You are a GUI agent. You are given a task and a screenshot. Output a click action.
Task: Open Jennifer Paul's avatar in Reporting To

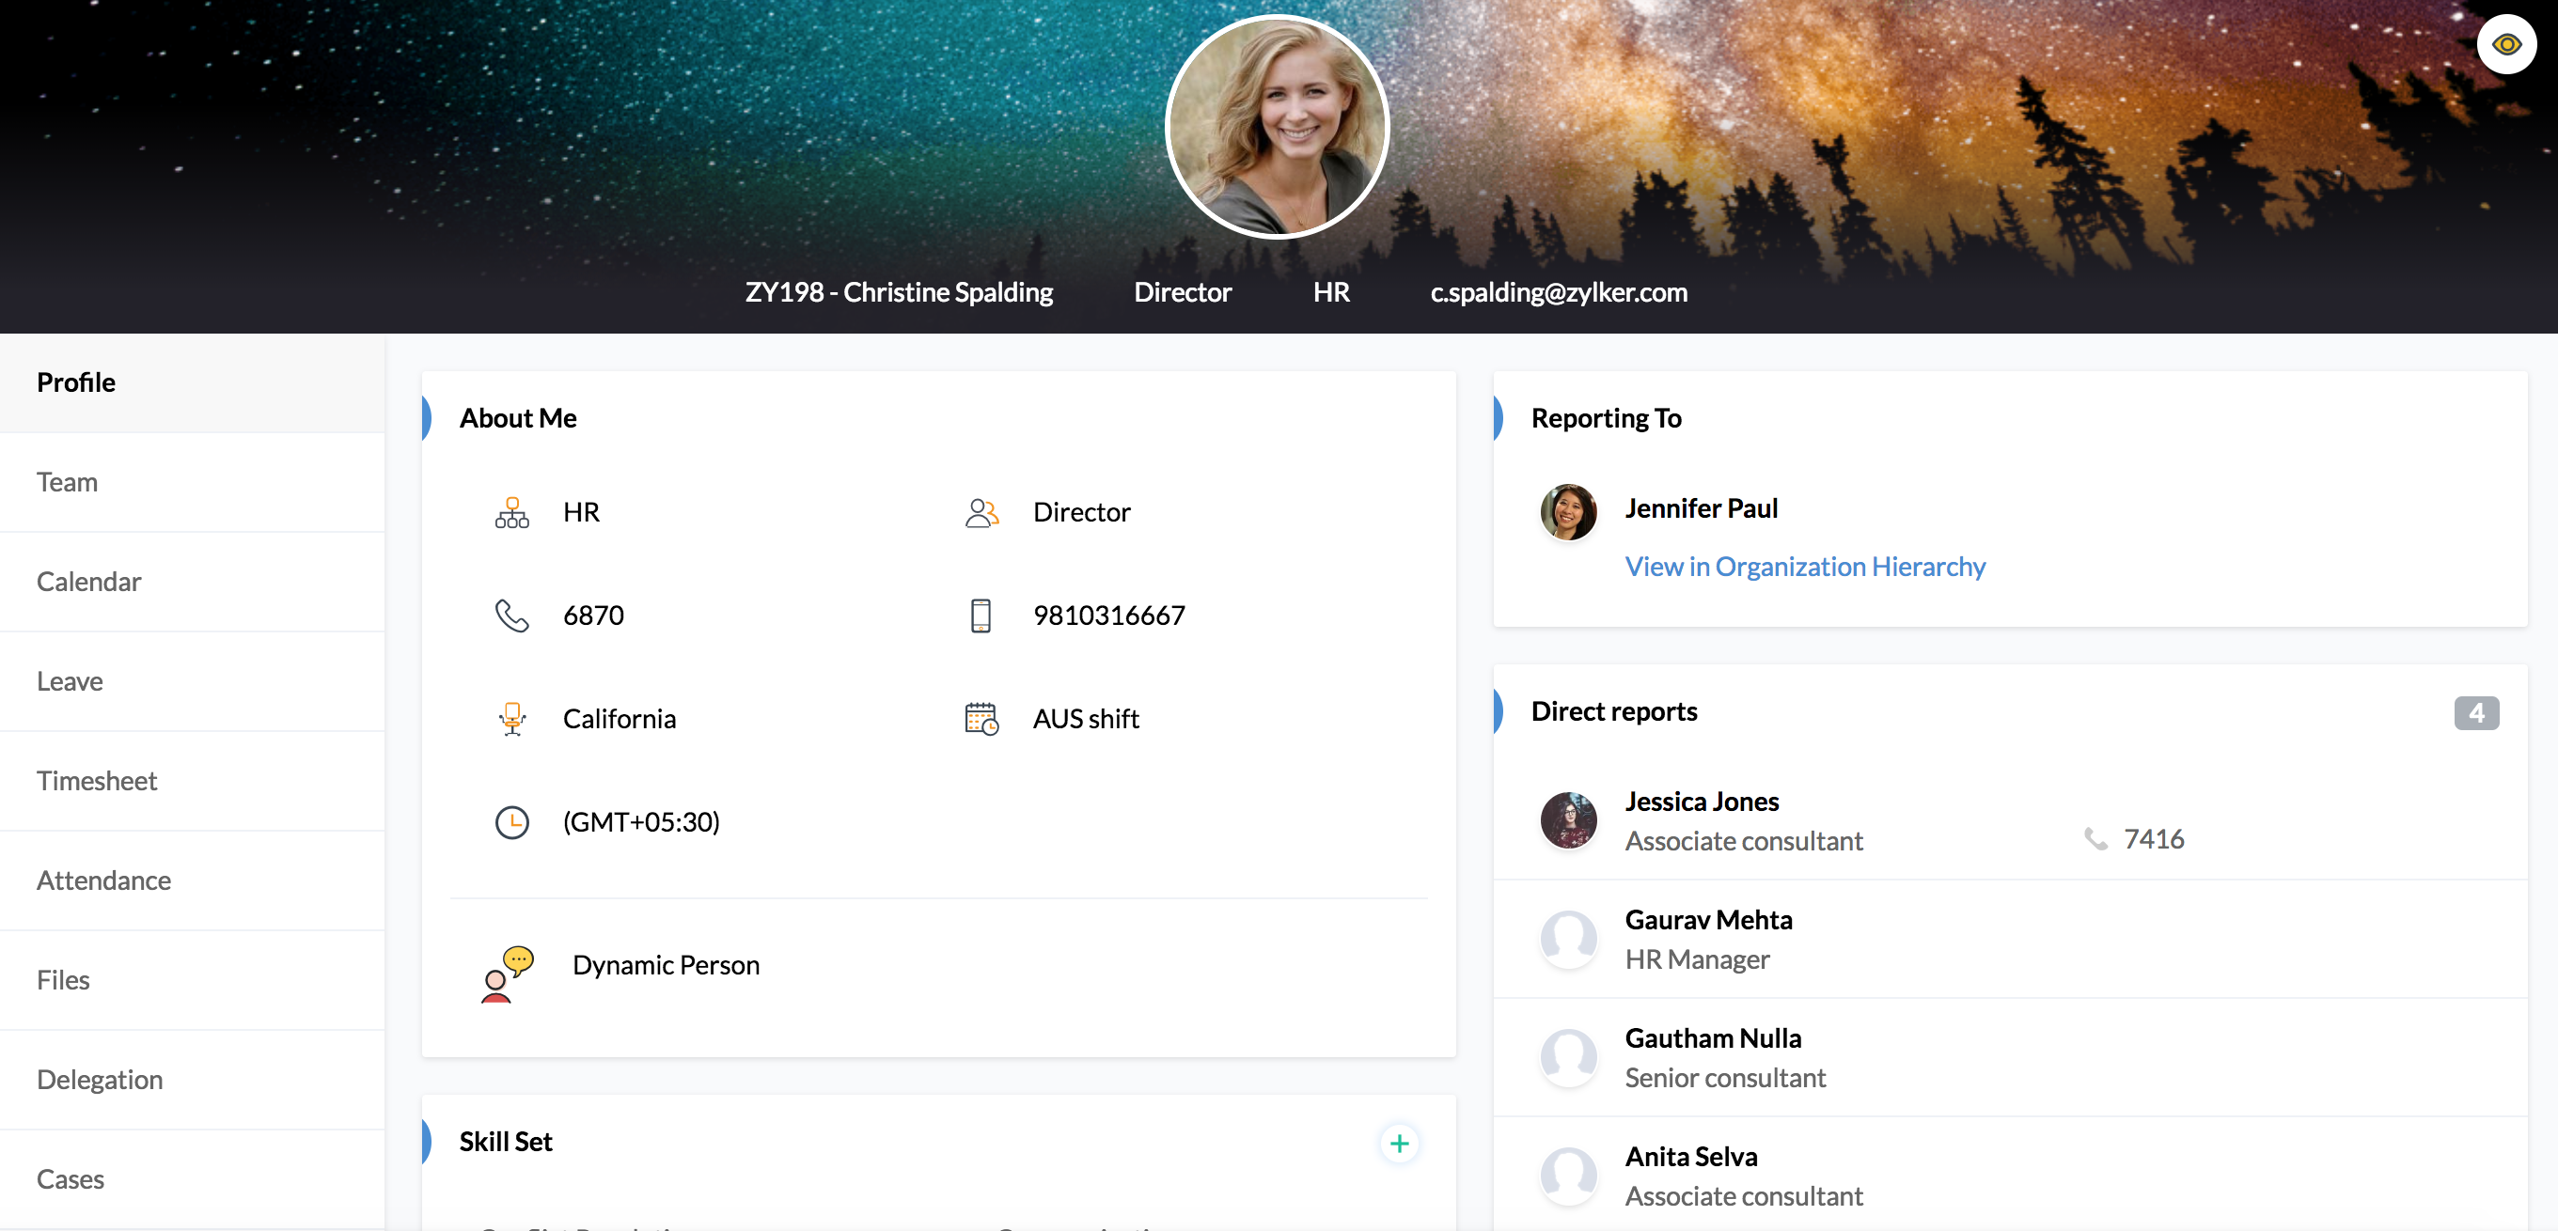click(x=1567, y=512)
